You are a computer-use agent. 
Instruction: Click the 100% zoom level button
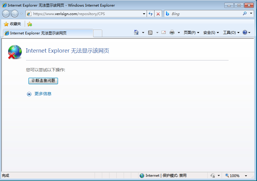point(232,176)
